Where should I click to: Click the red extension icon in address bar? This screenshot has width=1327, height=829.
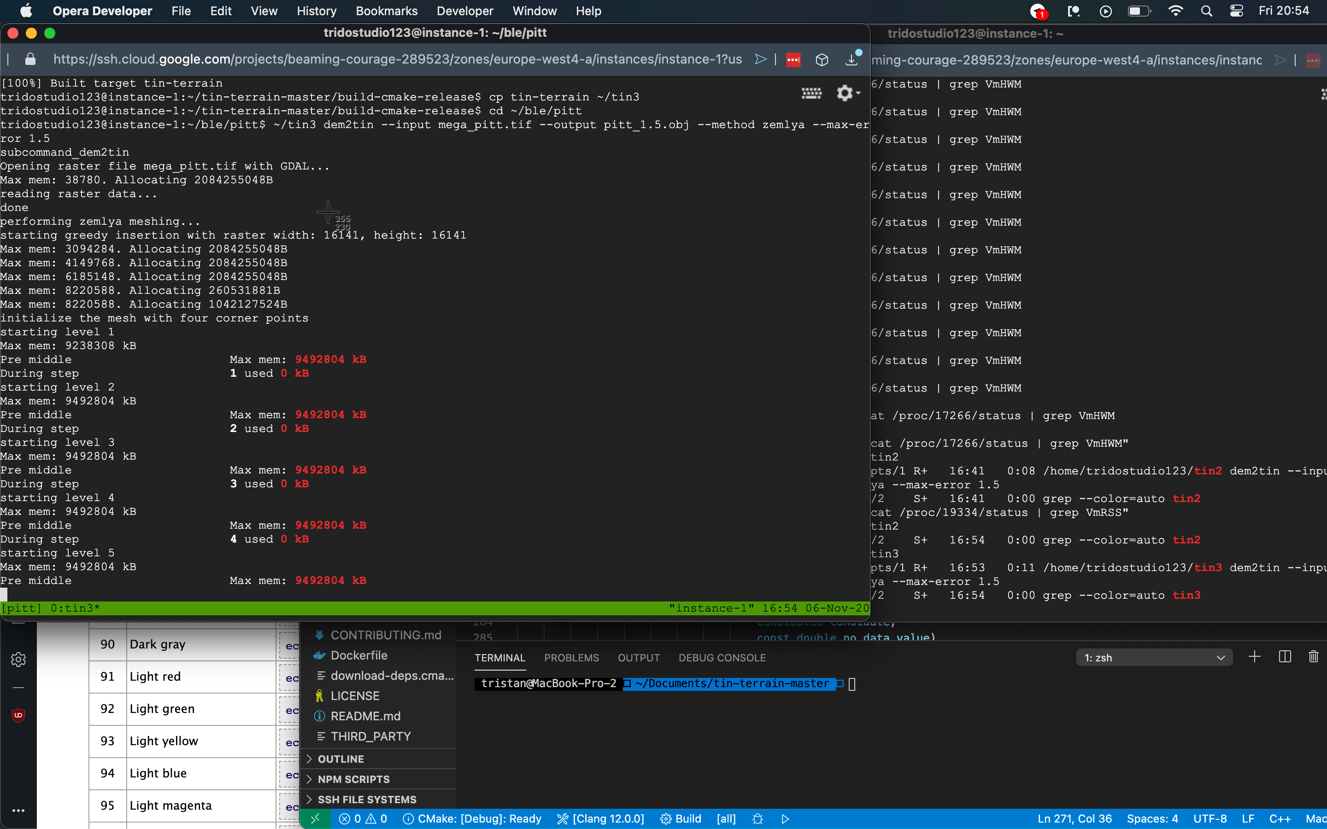(793, 60)
